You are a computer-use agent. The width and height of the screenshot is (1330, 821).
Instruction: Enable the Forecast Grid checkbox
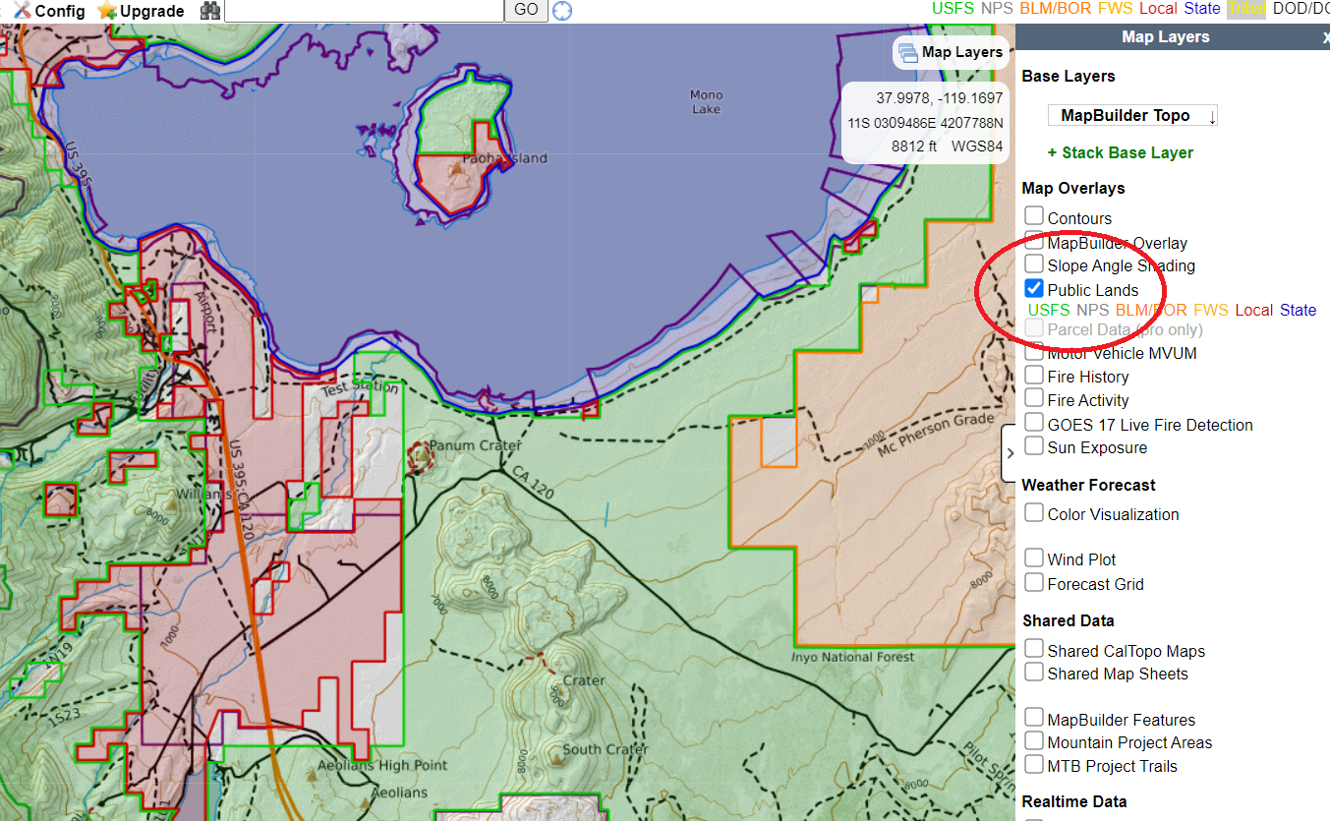1034,582
